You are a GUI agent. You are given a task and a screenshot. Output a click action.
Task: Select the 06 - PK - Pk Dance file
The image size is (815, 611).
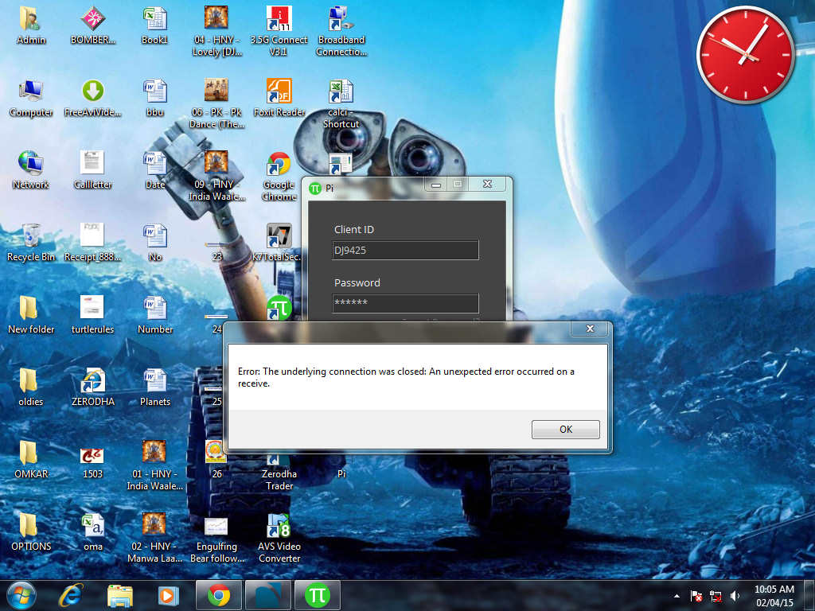216,103
